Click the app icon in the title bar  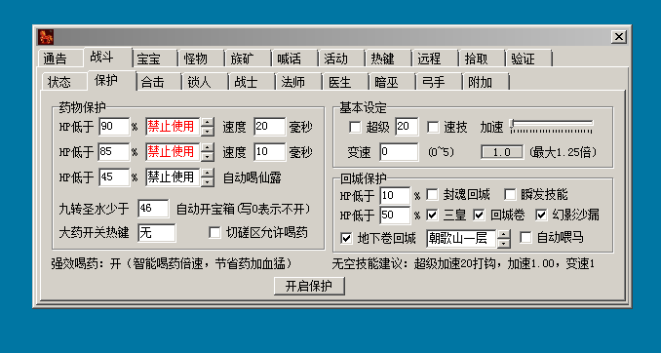[x=46, y=37]
